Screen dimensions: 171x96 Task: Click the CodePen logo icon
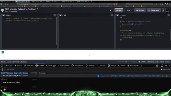coord(2,10)
